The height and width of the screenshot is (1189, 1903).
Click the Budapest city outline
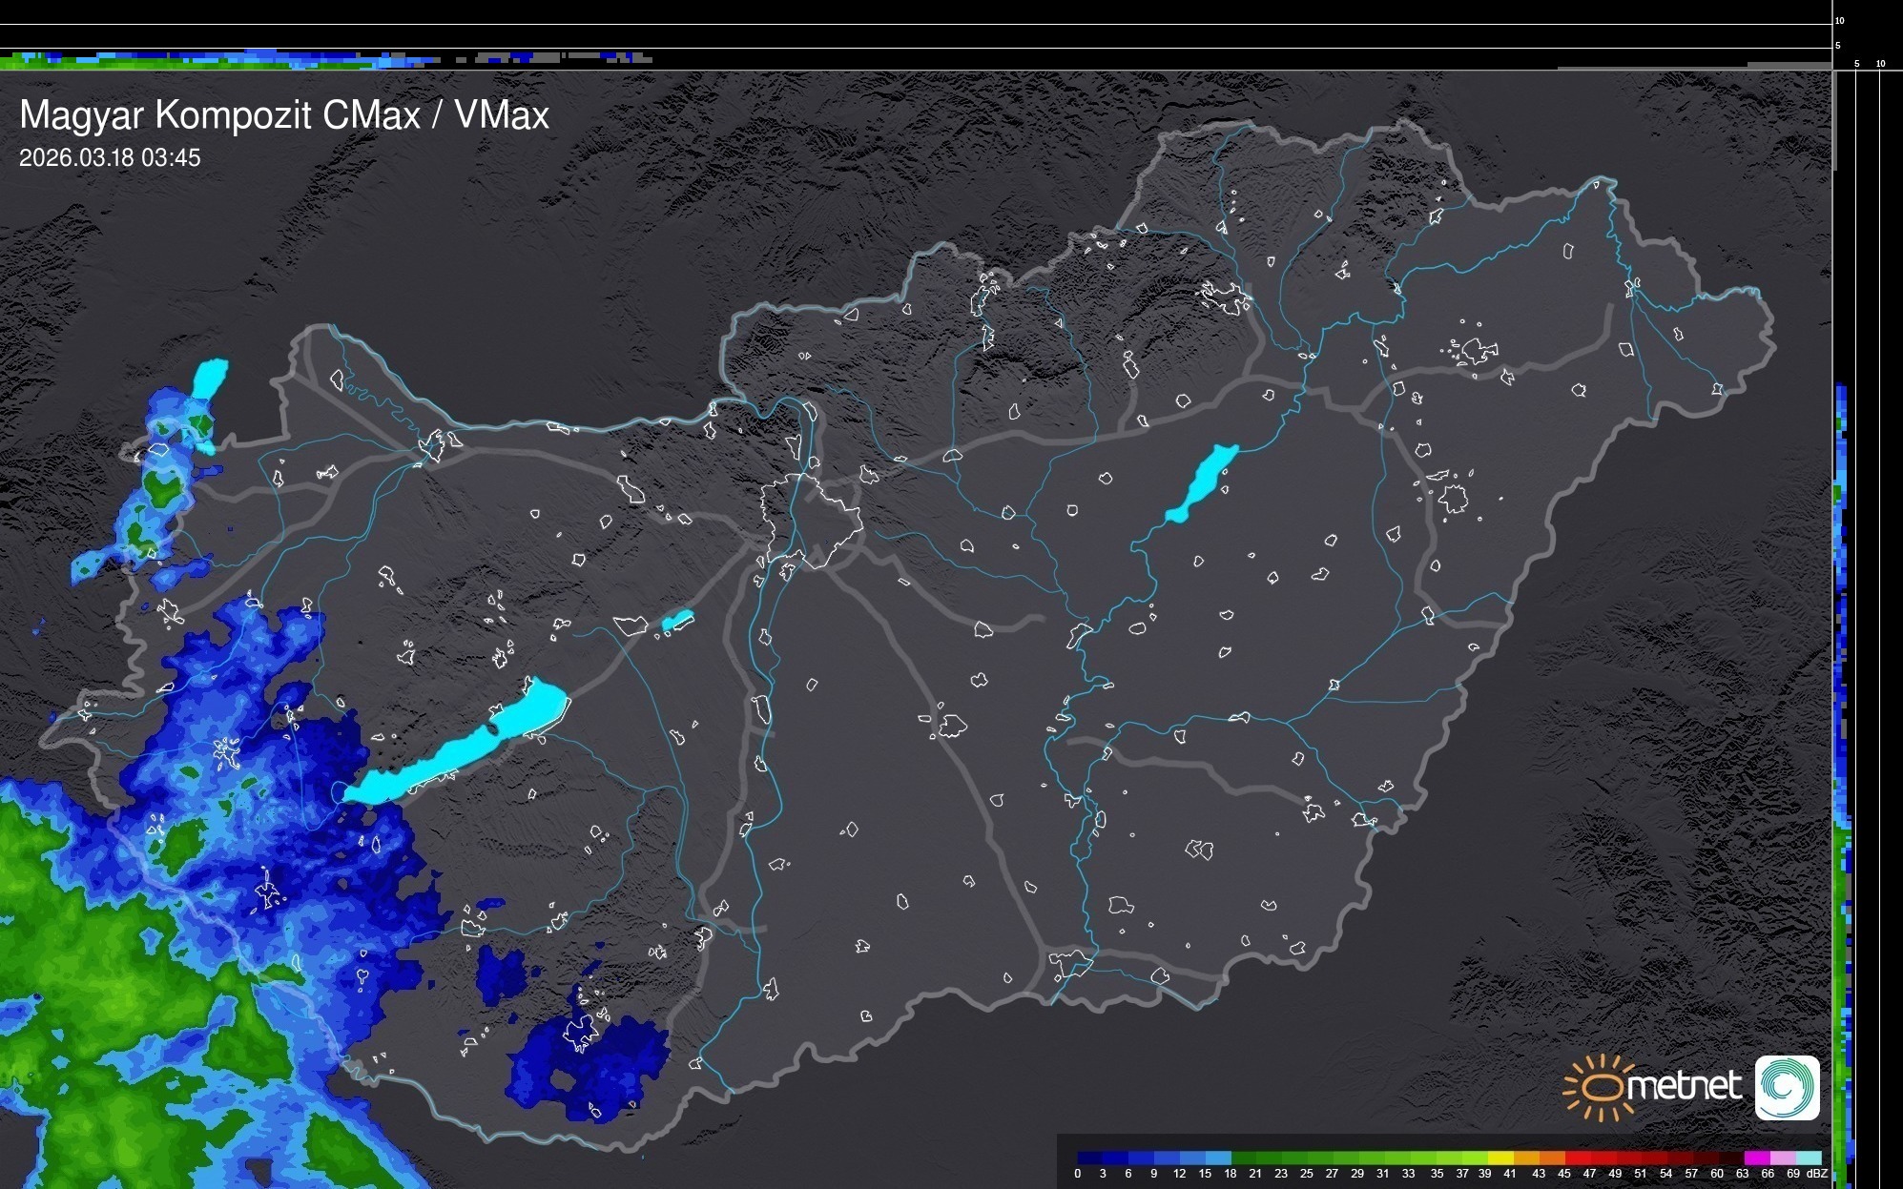coord(811,520)
